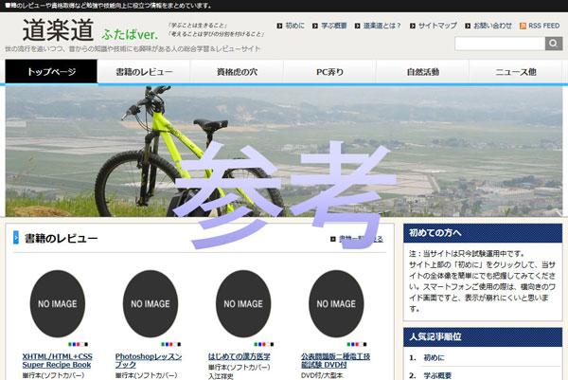Click the search input field
Image resolution: width=568 pixels, height=380 pixels.
(x=500, y=44)
